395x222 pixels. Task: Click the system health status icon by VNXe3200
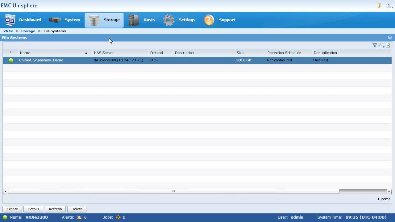pos(5,217)
